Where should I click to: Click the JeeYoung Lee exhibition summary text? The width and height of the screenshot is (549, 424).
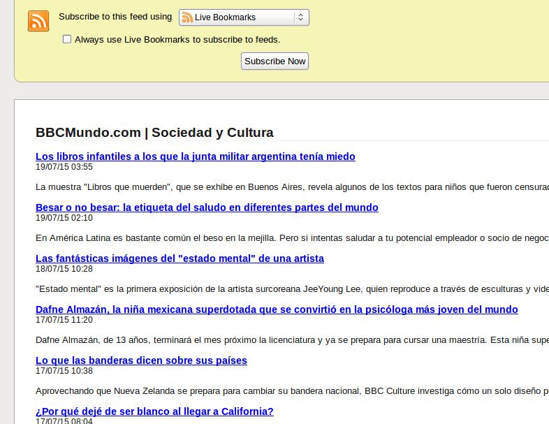(x=292, y=289)
